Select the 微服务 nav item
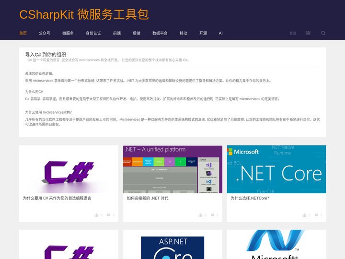345x259 pixels. [68, 33]
